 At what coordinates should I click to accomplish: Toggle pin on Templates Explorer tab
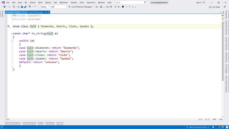[23, 12]
